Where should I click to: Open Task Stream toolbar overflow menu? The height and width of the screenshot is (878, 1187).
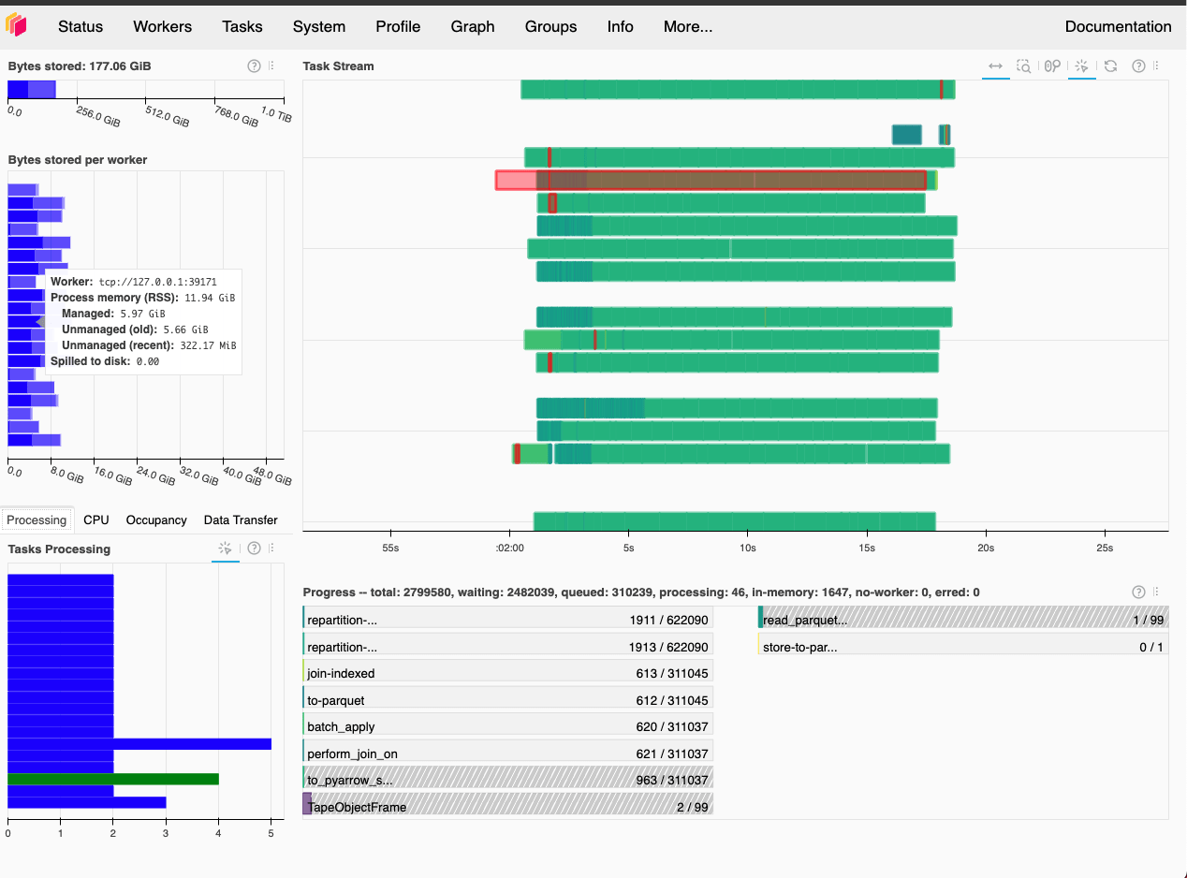[x=1157, y=66]
